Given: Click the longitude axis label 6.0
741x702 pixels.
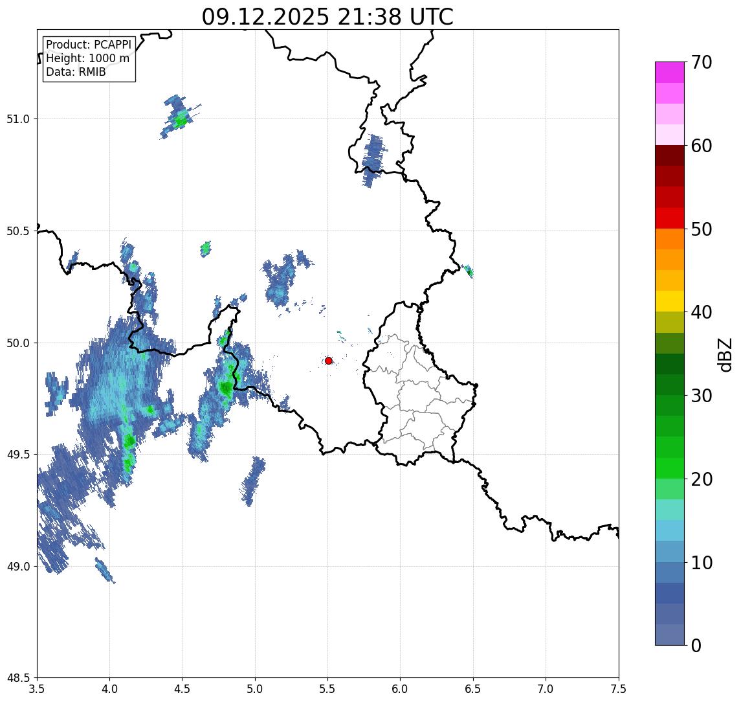Looking at the screenshot, I should click(401, 689).
